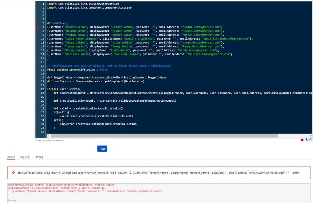Image resolution: width=318 pixels, height=203 pixels.
Task: Click "Brody.Reese@mercer.com" email on line 13
Action: [197, 50]
